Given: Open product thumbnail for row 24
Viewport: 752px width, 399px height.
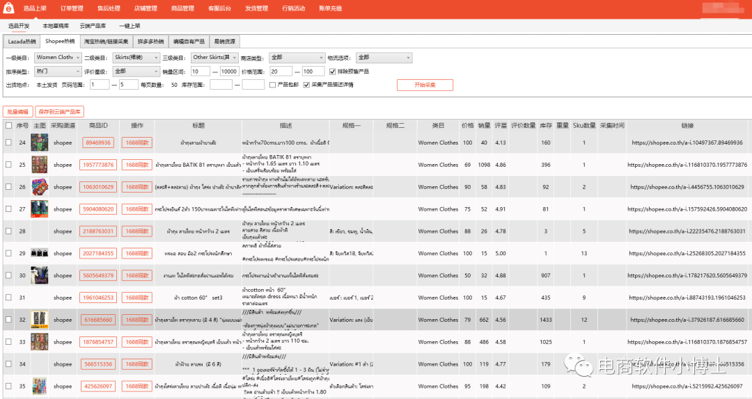Looking at the screenshot, I should tap(39, 142).
